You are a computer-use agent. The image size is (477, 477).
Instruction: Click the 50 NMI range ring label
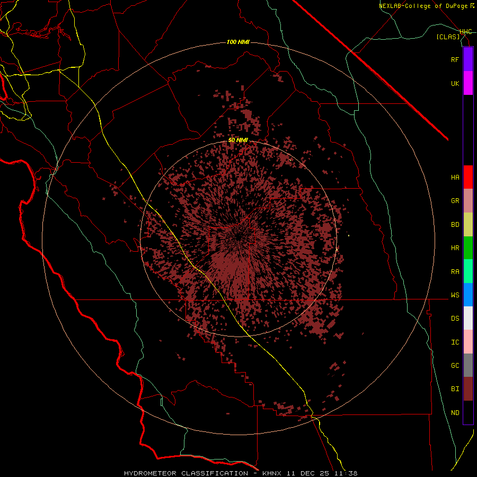click(x=238, y=140)
